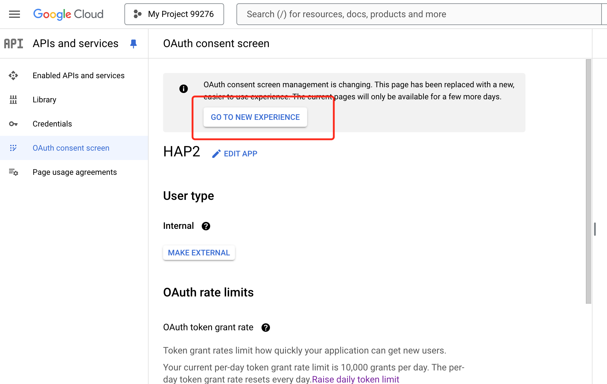This screenshot has width=607, height=384.
Task: Click the OAuth consent screen page title
Action: [216, 43]
